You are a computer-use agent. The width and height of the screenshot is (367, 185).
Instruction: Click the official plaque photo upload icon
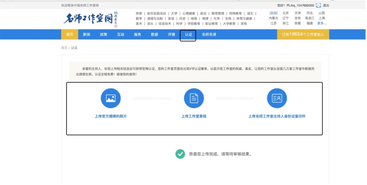111,98
